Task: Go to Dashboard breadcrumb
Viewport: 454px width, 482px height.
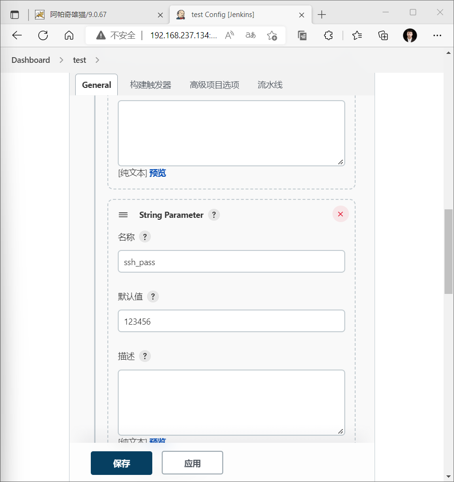Action: point(30,60)
